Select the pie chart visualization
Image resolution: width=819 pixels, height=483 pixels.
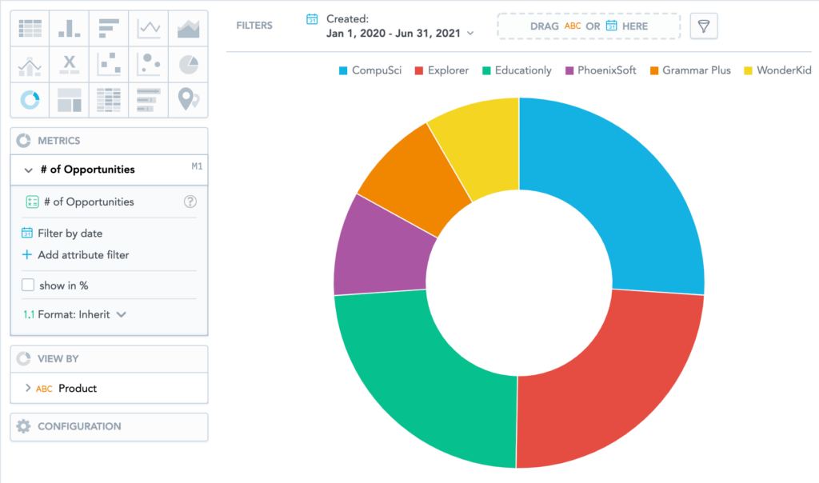(x=189, y=64)
